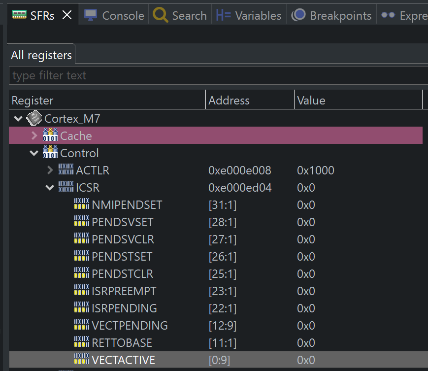Viewport: 428px width, 371px height.
Task: Click the peripheral icon beside Cache
Action: click(50, 135)
